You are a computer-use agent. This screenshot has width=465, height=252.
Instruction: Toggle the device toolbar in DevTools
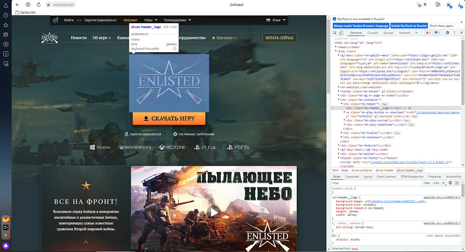tap(341, 33)
